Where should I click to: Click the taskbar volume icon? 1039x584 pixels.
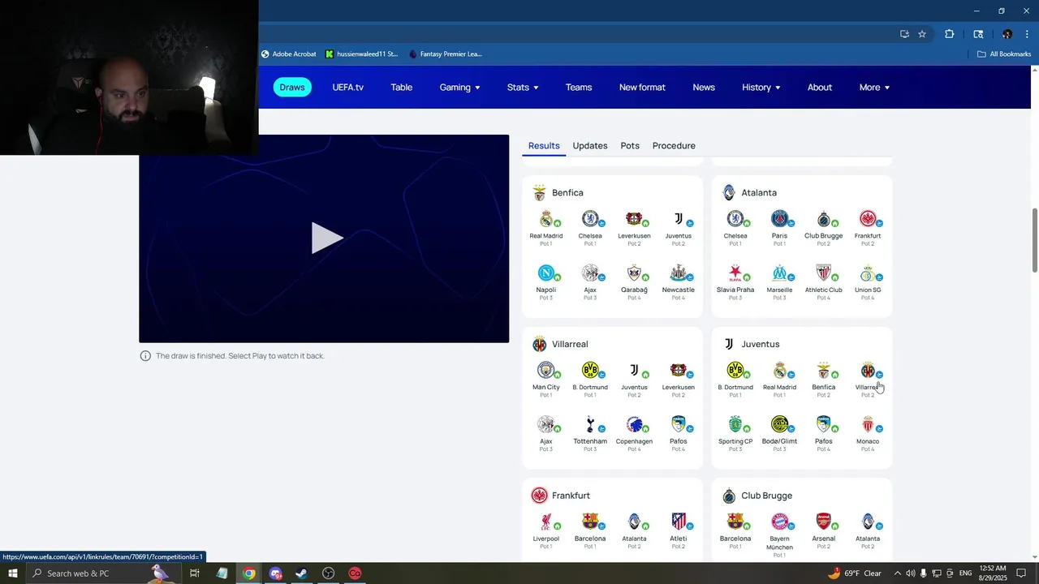pyautogui.click(x=910, y=573)
